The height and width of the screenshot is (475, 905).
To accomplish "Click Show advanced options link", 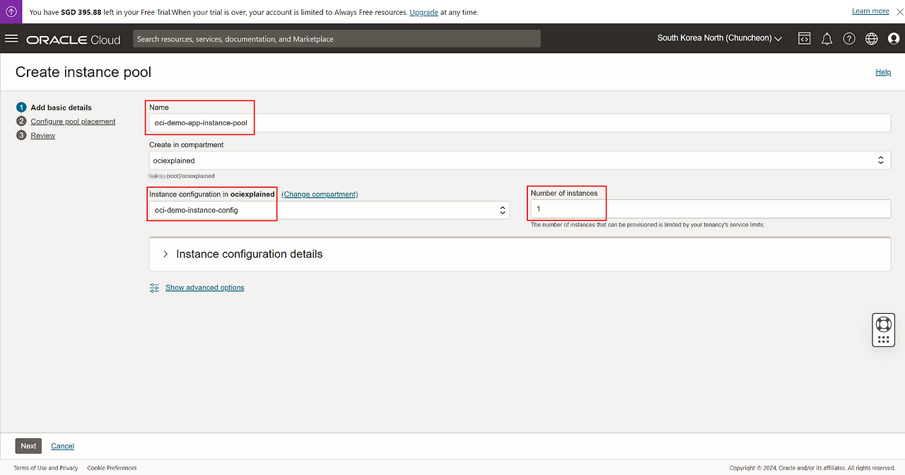I will click(204, 288).
